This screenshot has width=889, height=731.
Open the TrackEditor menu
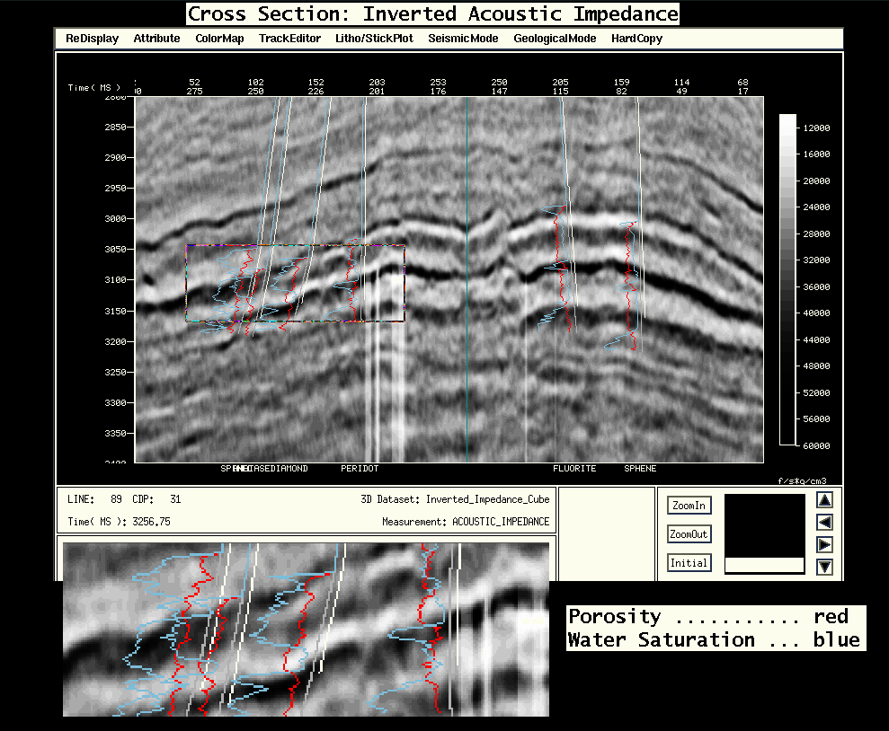tap(289, 39)
